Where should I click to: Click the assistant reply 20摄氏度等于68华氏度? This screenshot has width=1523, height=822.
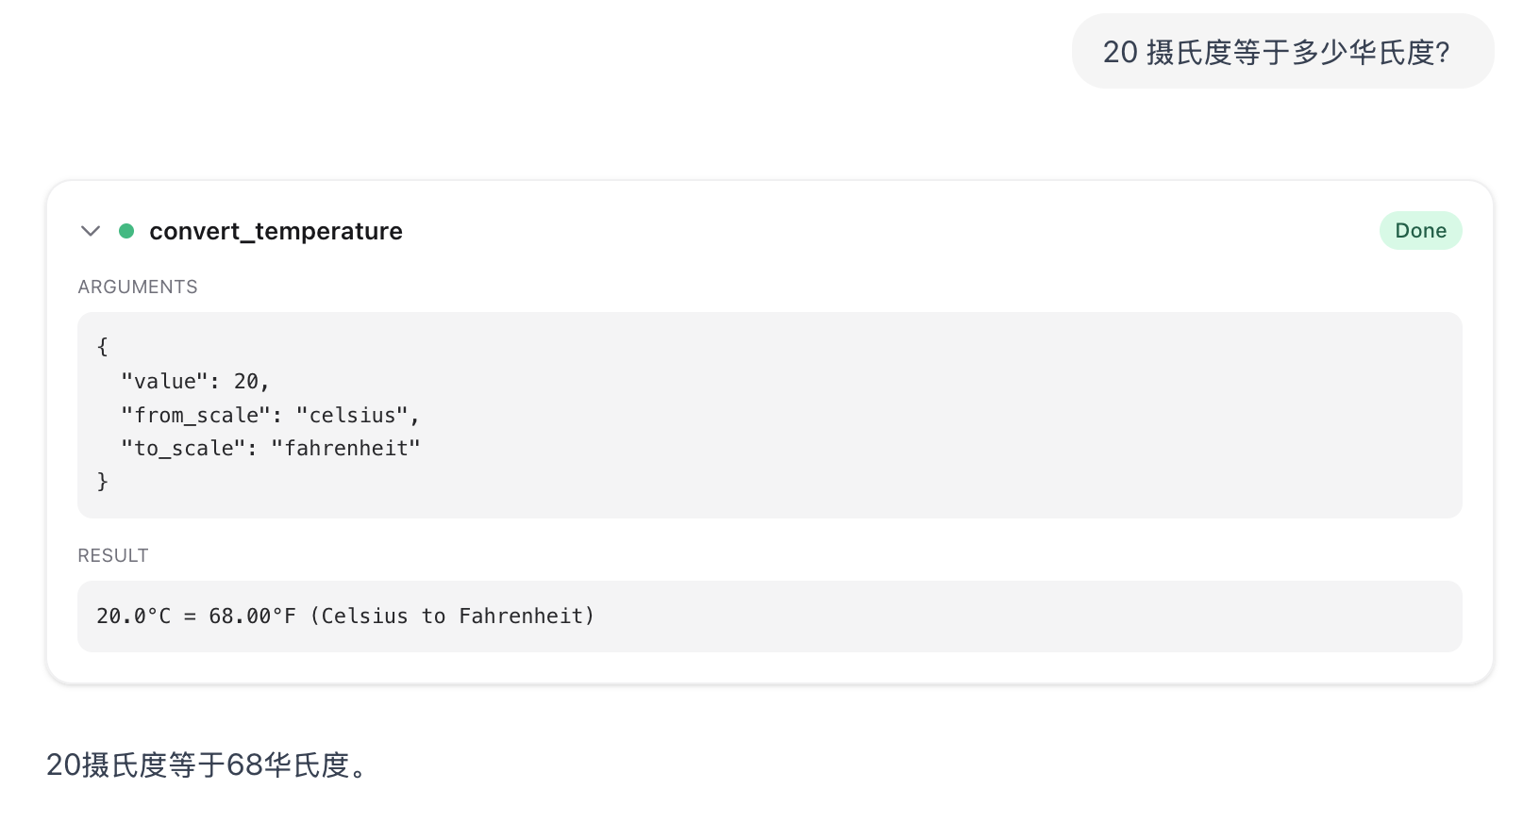(207, 764)
